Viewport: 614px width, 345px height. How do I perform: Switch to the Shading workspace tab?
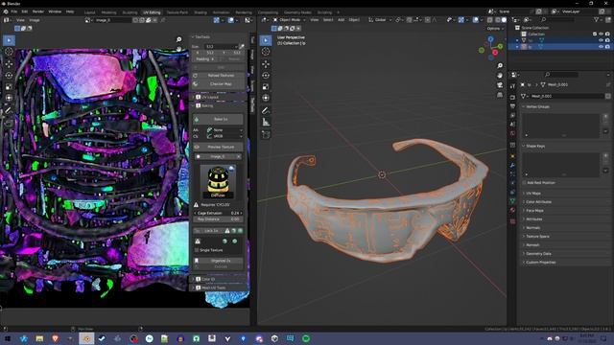click(201, 12)
